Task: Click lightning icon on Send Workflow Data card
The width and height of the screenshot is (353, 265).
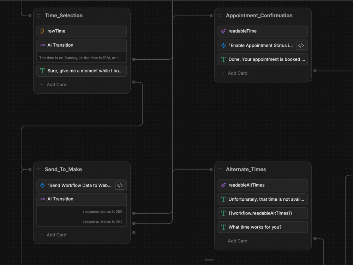Action: click(x=42, y=185)
